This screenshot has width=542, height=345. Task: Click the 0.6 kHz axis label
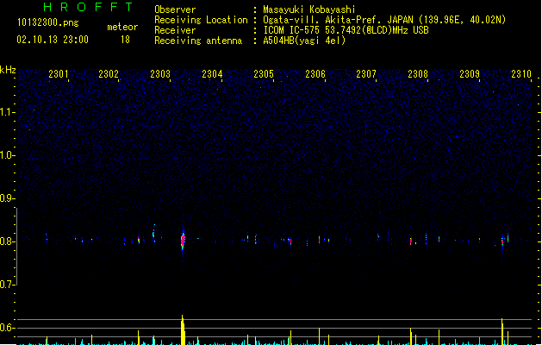(7, 328)
